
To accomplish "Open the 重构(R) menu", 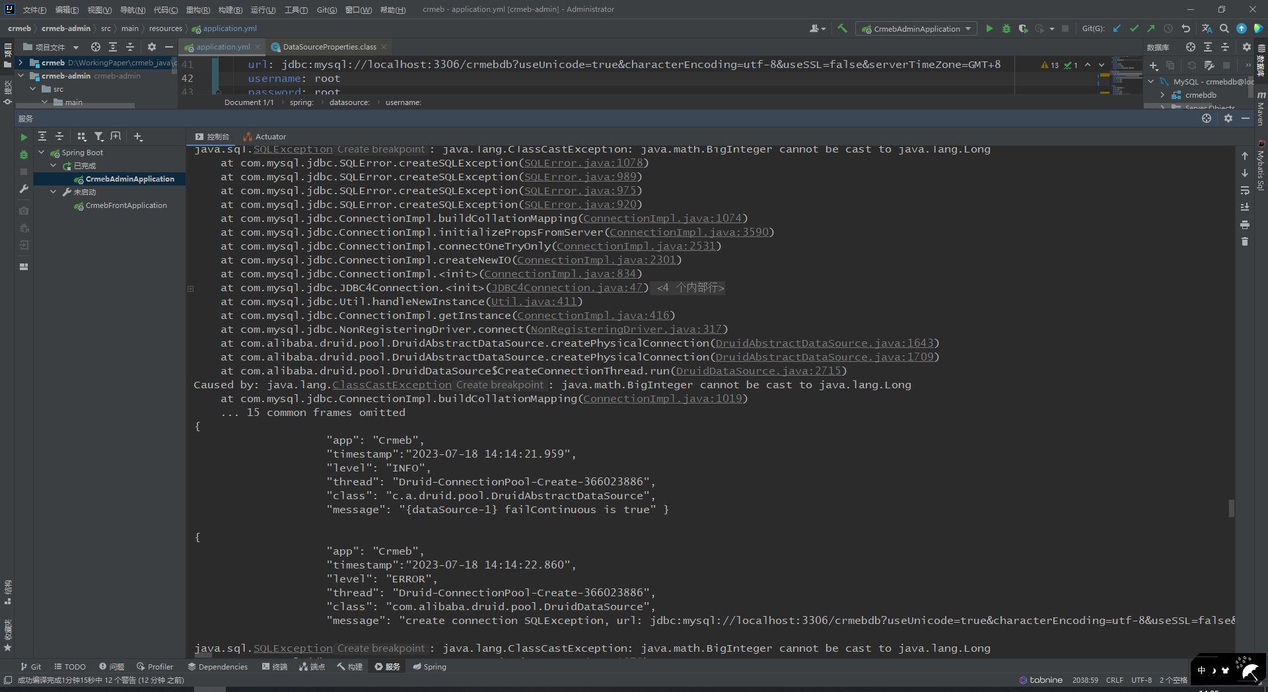I will 197,10.
